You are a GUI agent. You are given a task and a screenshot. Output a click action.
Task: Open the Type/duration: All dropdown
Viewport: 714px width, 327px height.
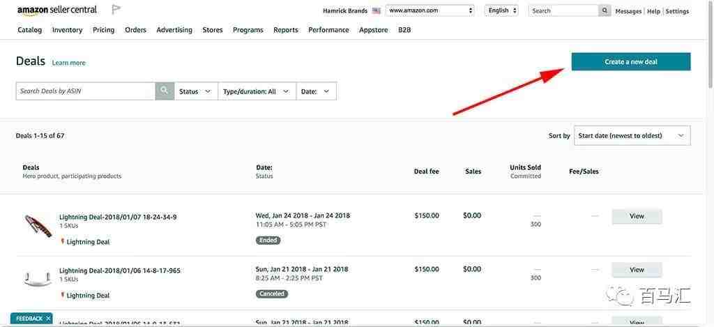coord(257,91)
